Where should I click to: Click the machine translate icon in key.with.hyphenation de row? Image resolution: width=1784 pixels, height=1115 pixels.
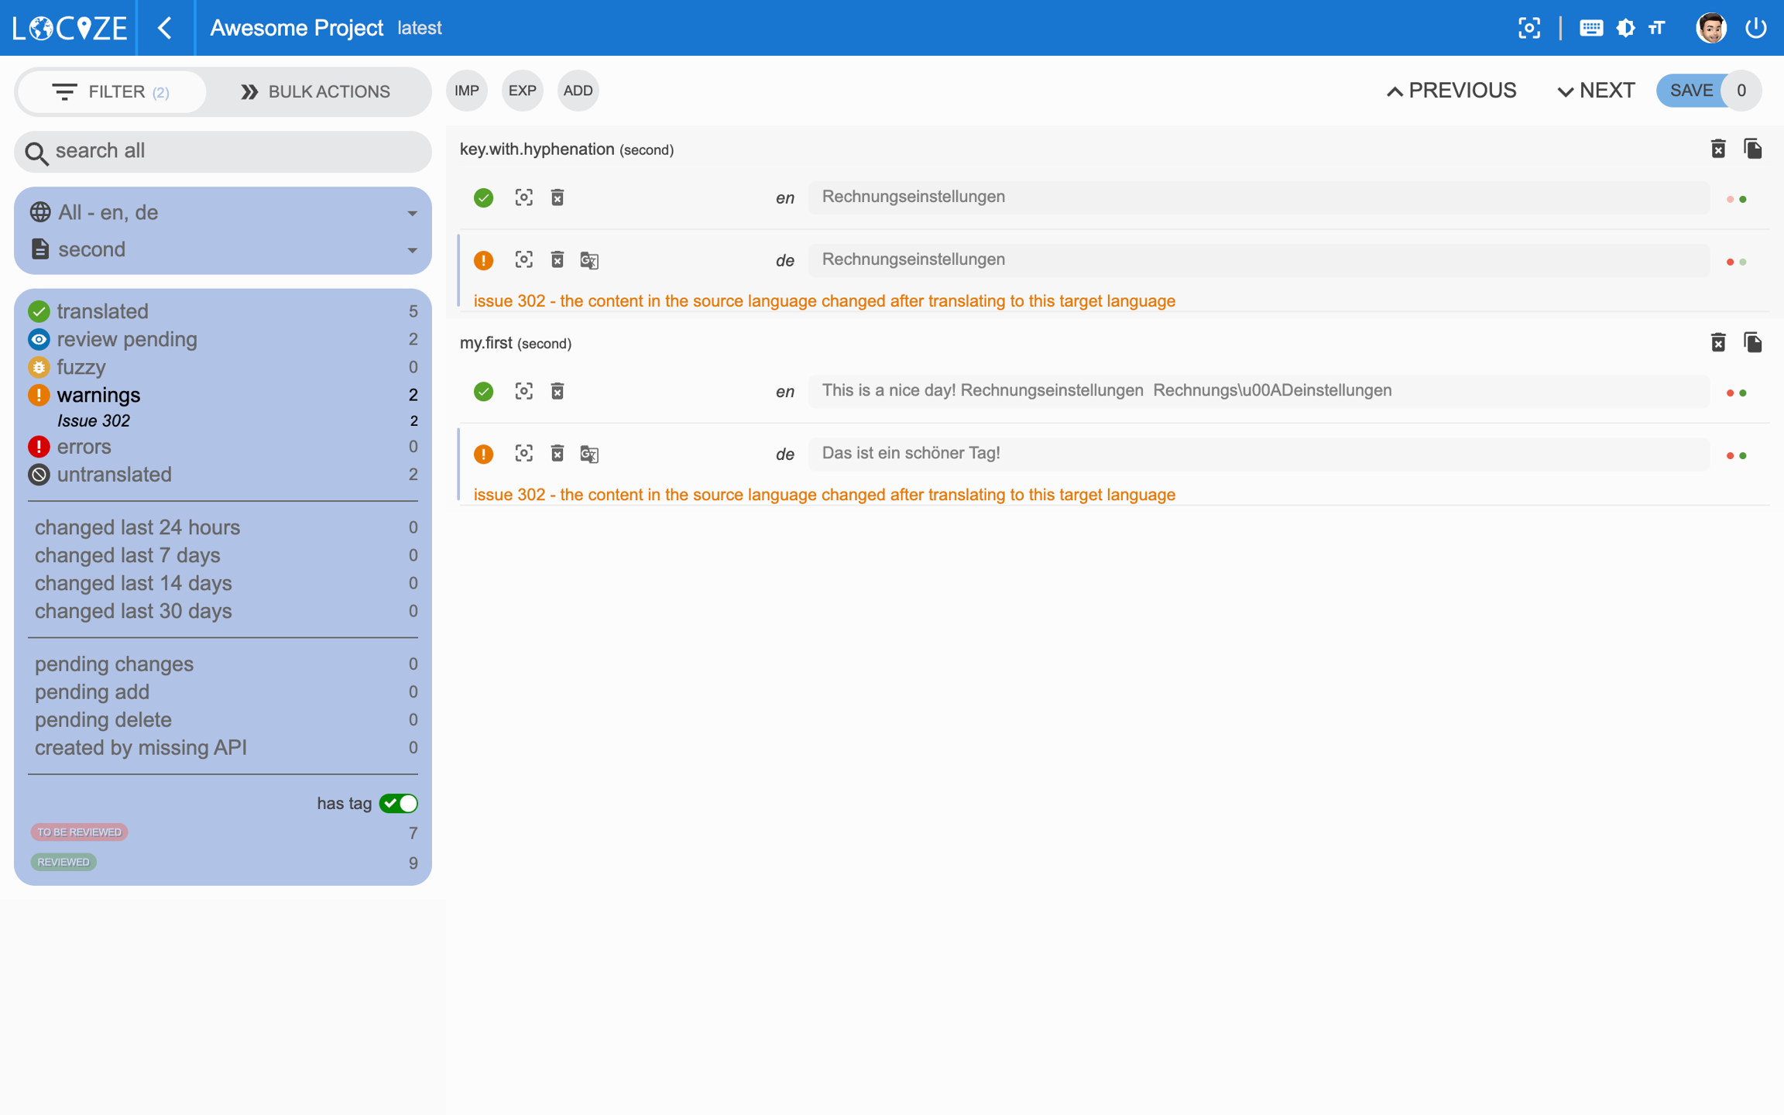click(589, 260)
